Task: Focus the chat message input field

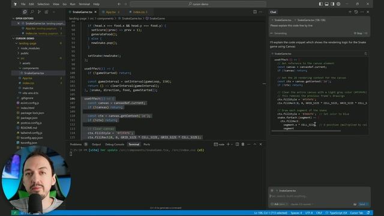Action: click(319, 196)
